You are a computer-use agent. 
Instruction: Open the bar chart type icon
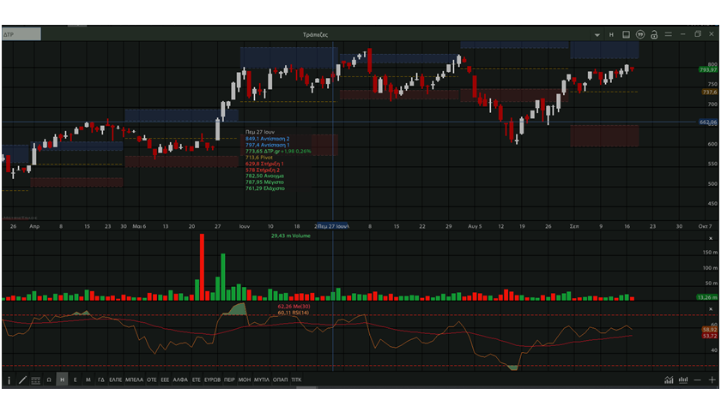(683, 379)
